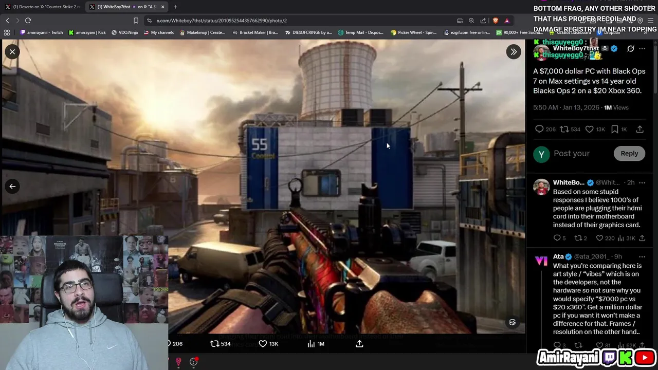This screenshot has height=370, width=658.
Task: Open the 90,000+ Free Sound bookmark
Action: pos(519,32)
